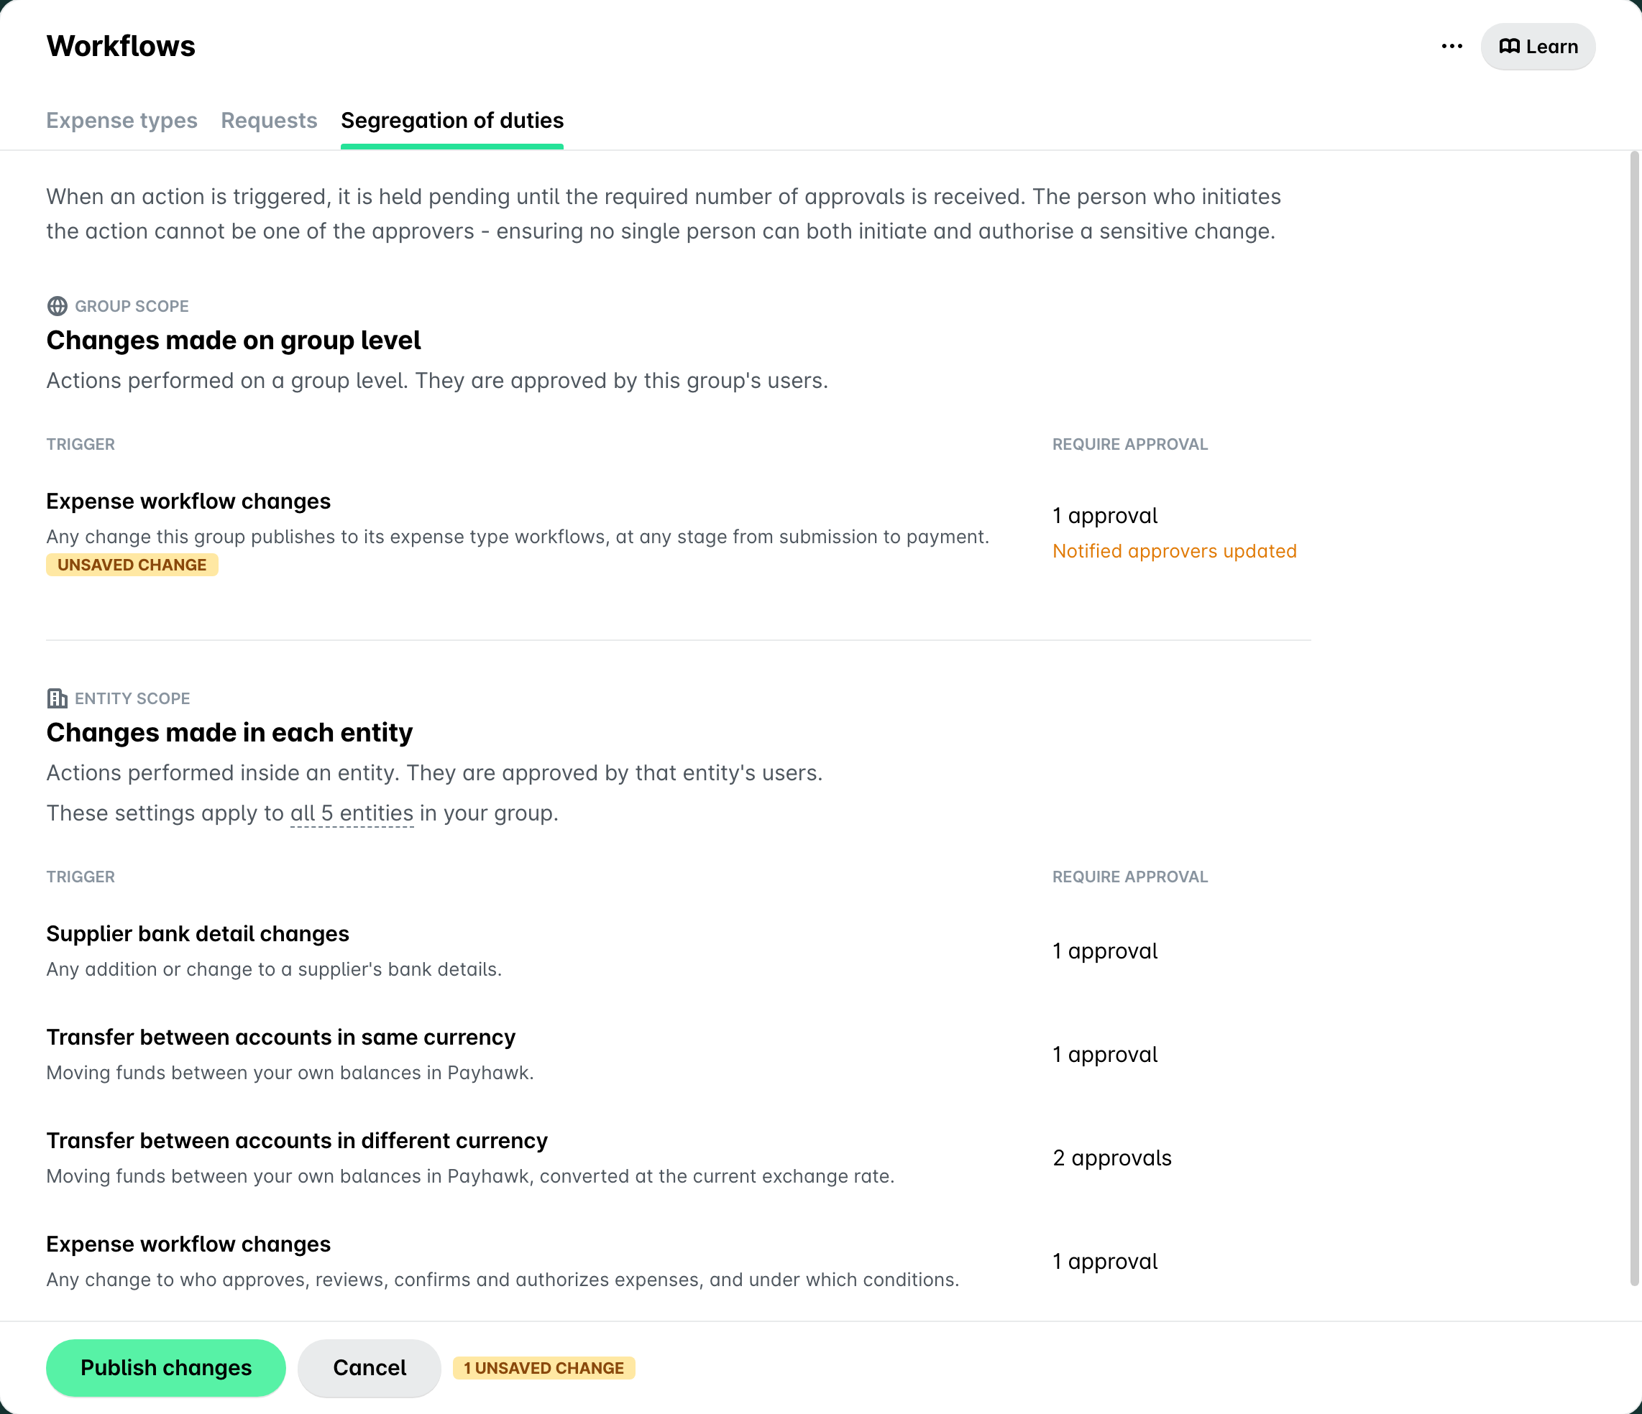Open the 2 approvals value for different currency
This screenshot has height=1414, width=1642.
1112,1158
